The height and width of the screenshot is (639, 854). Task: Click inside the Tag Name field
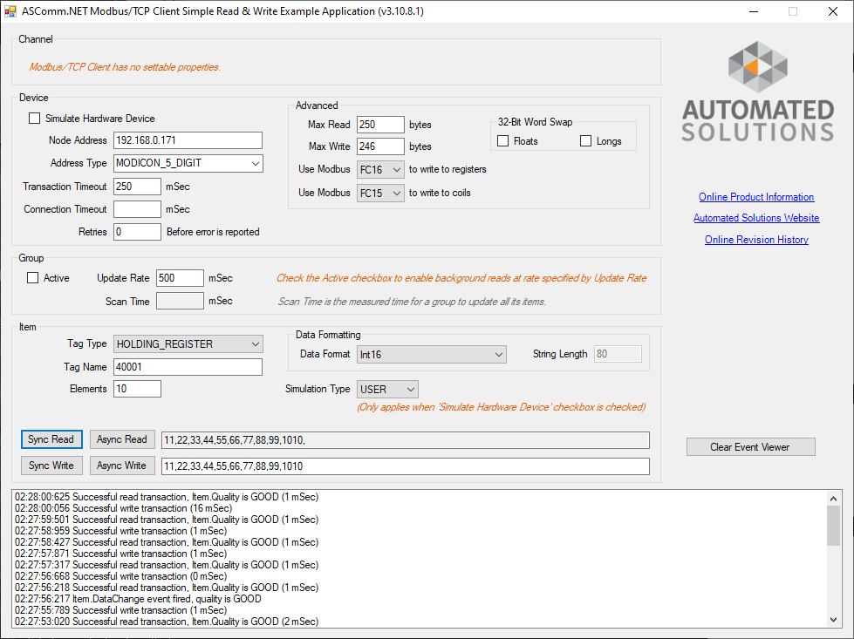188,366
